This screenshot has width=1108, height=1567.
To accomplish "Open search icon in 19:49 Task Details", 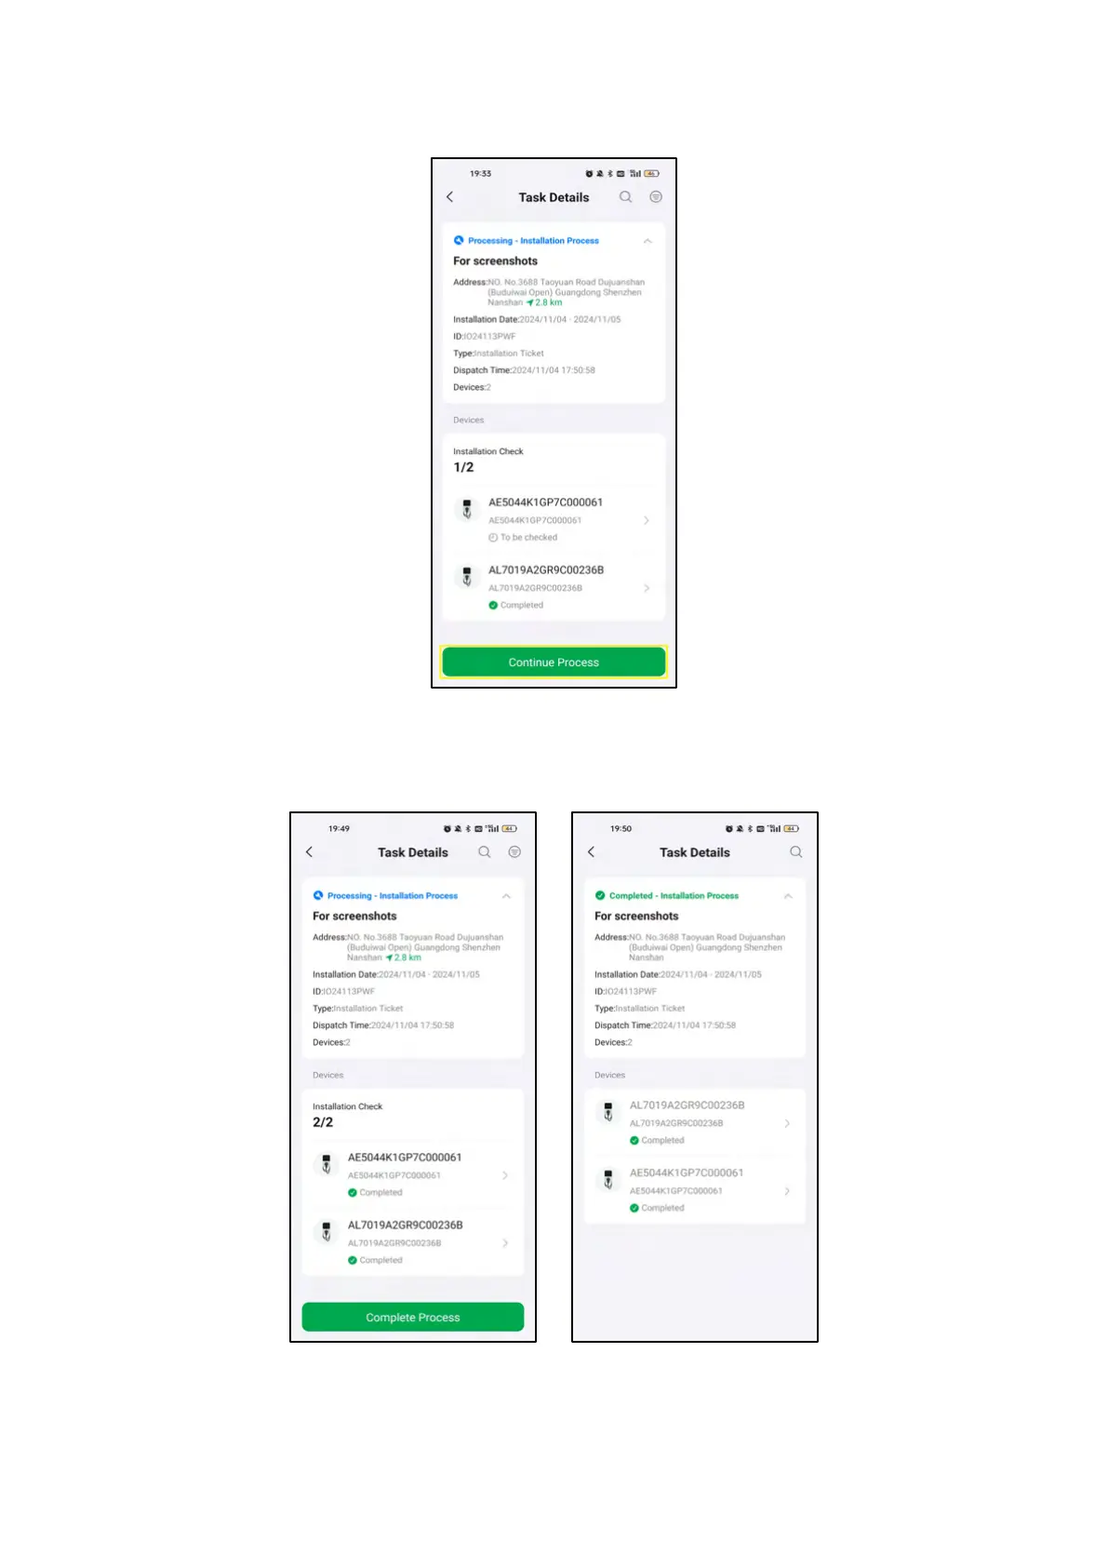I will (x=485, y=851).
